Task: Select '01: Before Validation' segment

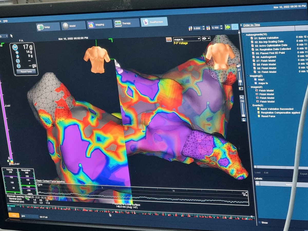Action: pyautogui.click(x=266, y=38)
